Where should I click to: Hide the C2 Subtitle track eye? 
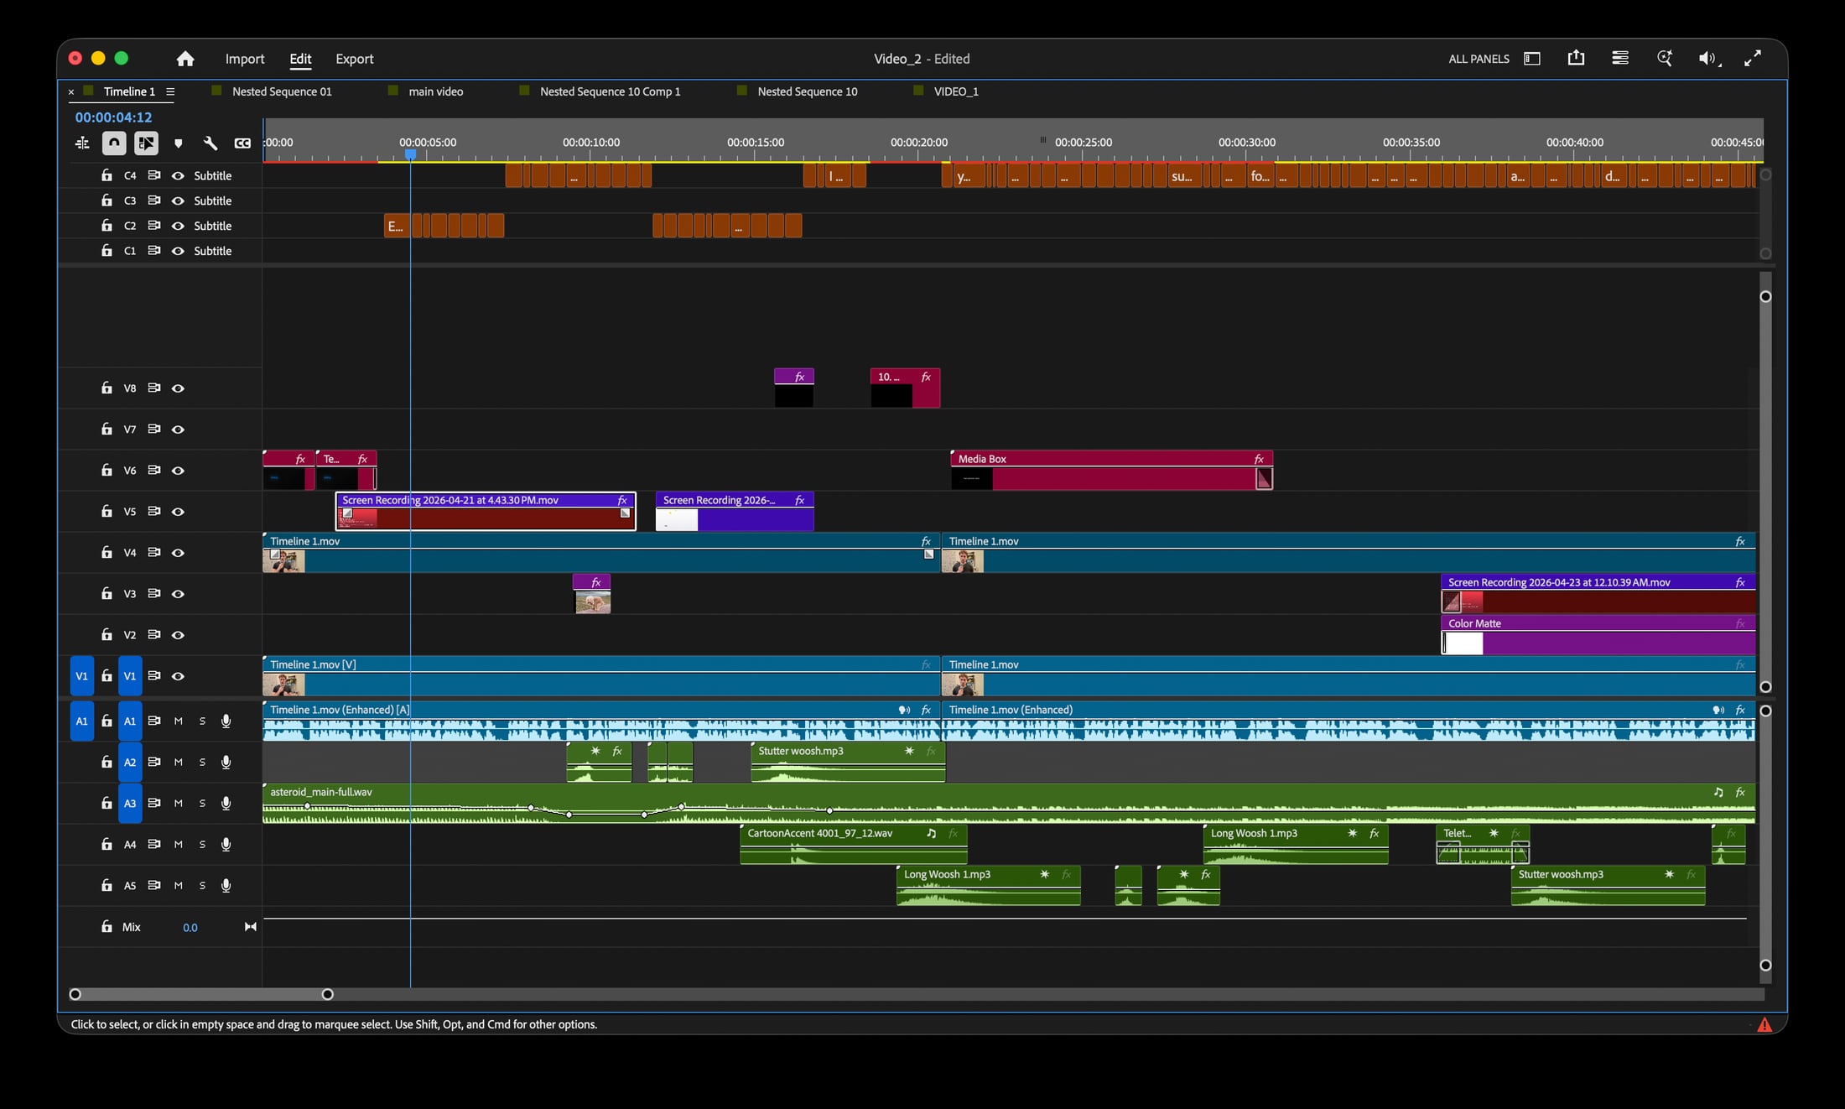point(178,226)
